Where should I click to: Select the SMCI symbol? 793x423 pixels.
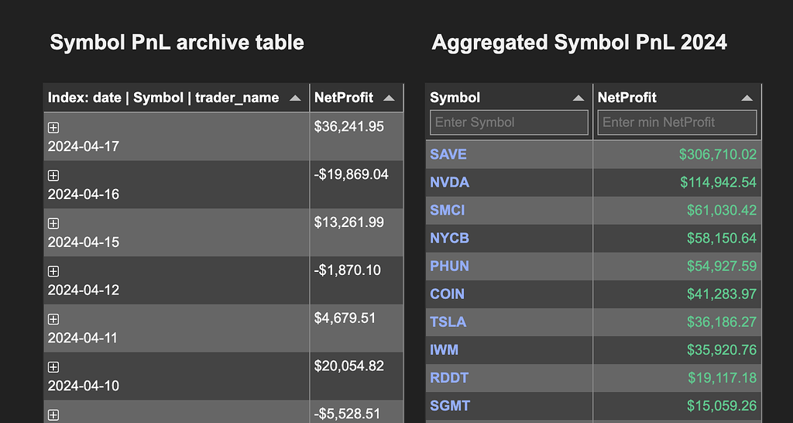tap(447, 210)
